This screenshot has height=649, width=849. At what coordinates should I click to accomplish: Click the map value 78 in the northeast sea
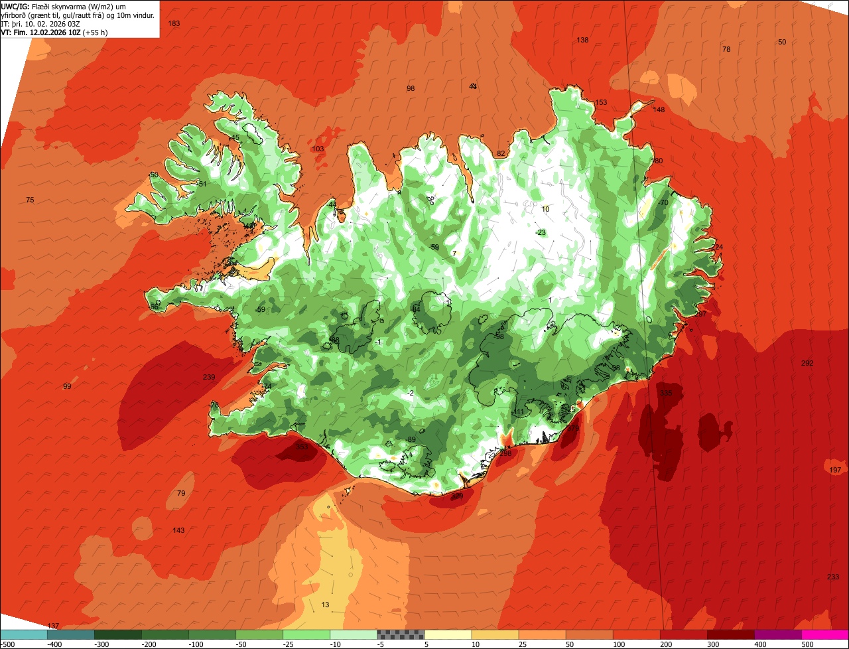[x=726, y=49]
